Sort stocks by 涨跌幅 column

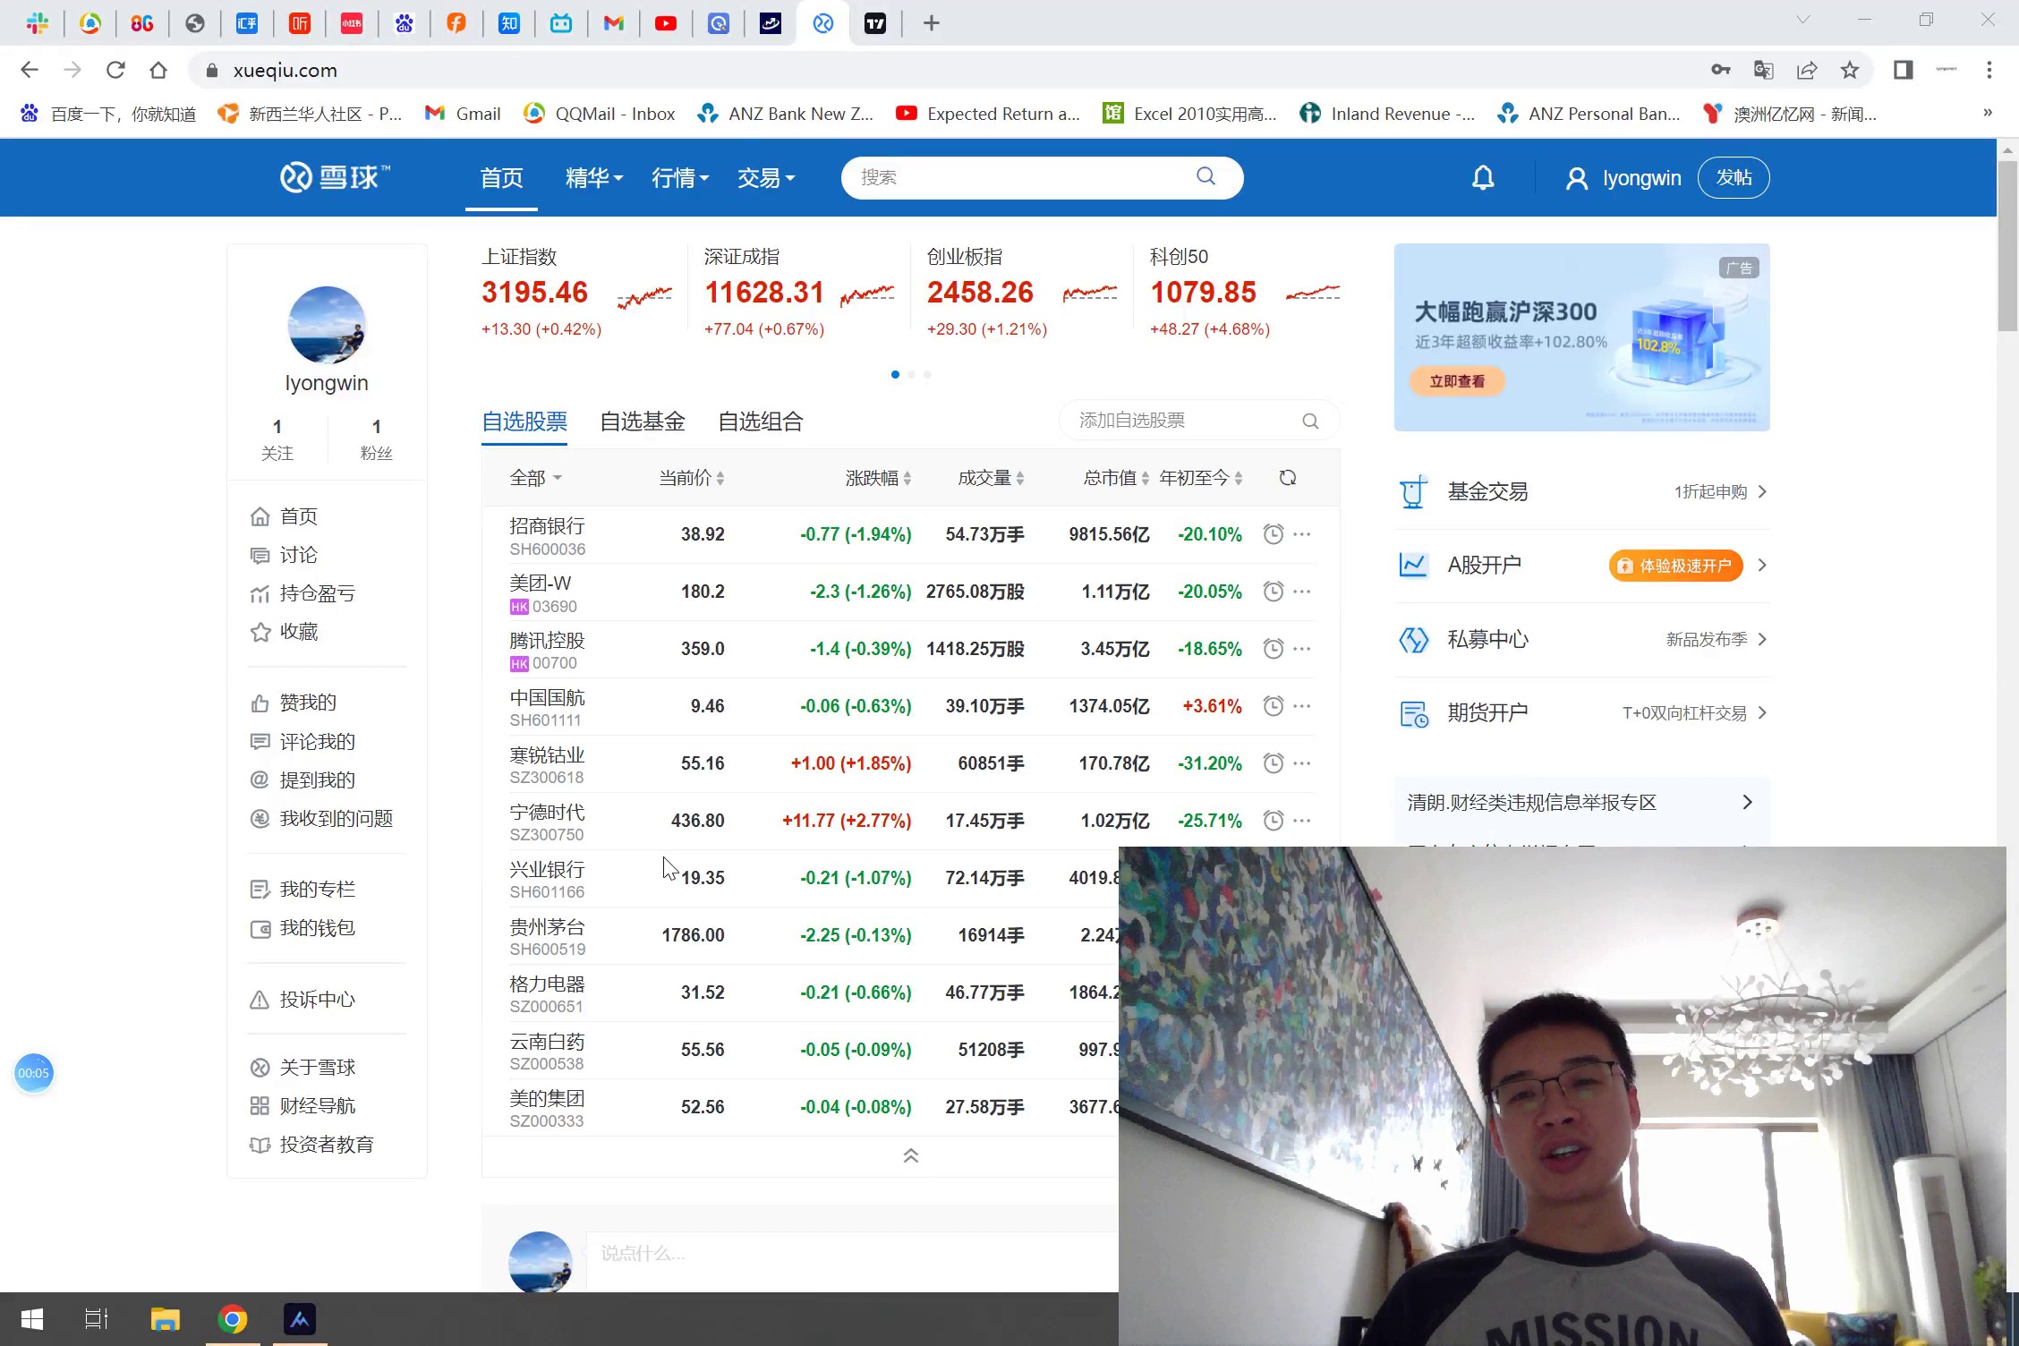(877, 478)
